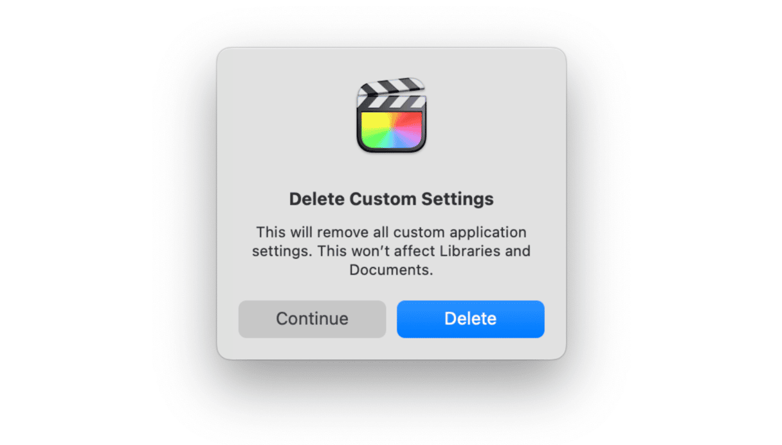Click the word "Custom" in the dialog title
The height and width of the screenshot is (445, 782).
(383, 199)
